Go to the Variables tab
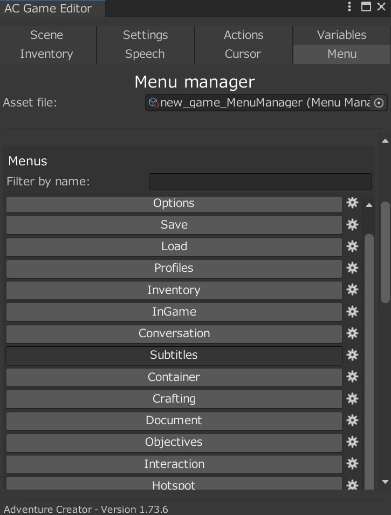The height and width of the screenshot is (515, 391). click(341, 35)
